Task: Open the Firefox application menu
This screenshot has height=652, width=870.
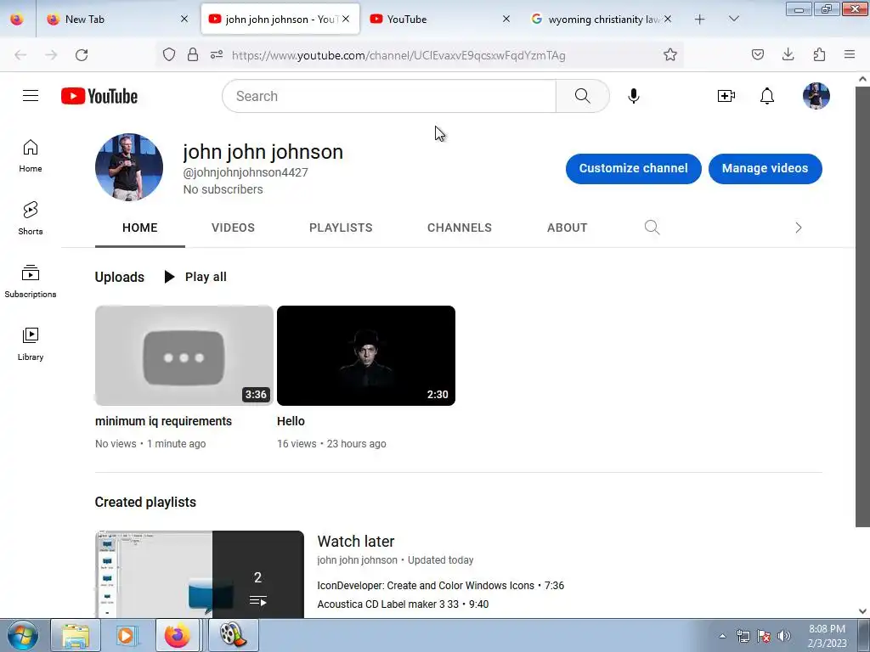Action: click(850, 55)
